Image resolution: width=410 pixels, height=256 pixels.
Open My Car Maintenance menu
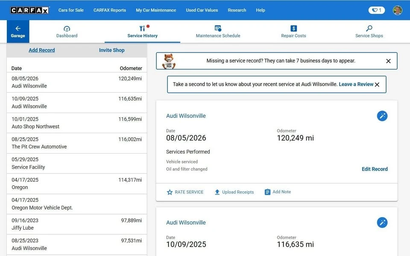click(156, 10)
